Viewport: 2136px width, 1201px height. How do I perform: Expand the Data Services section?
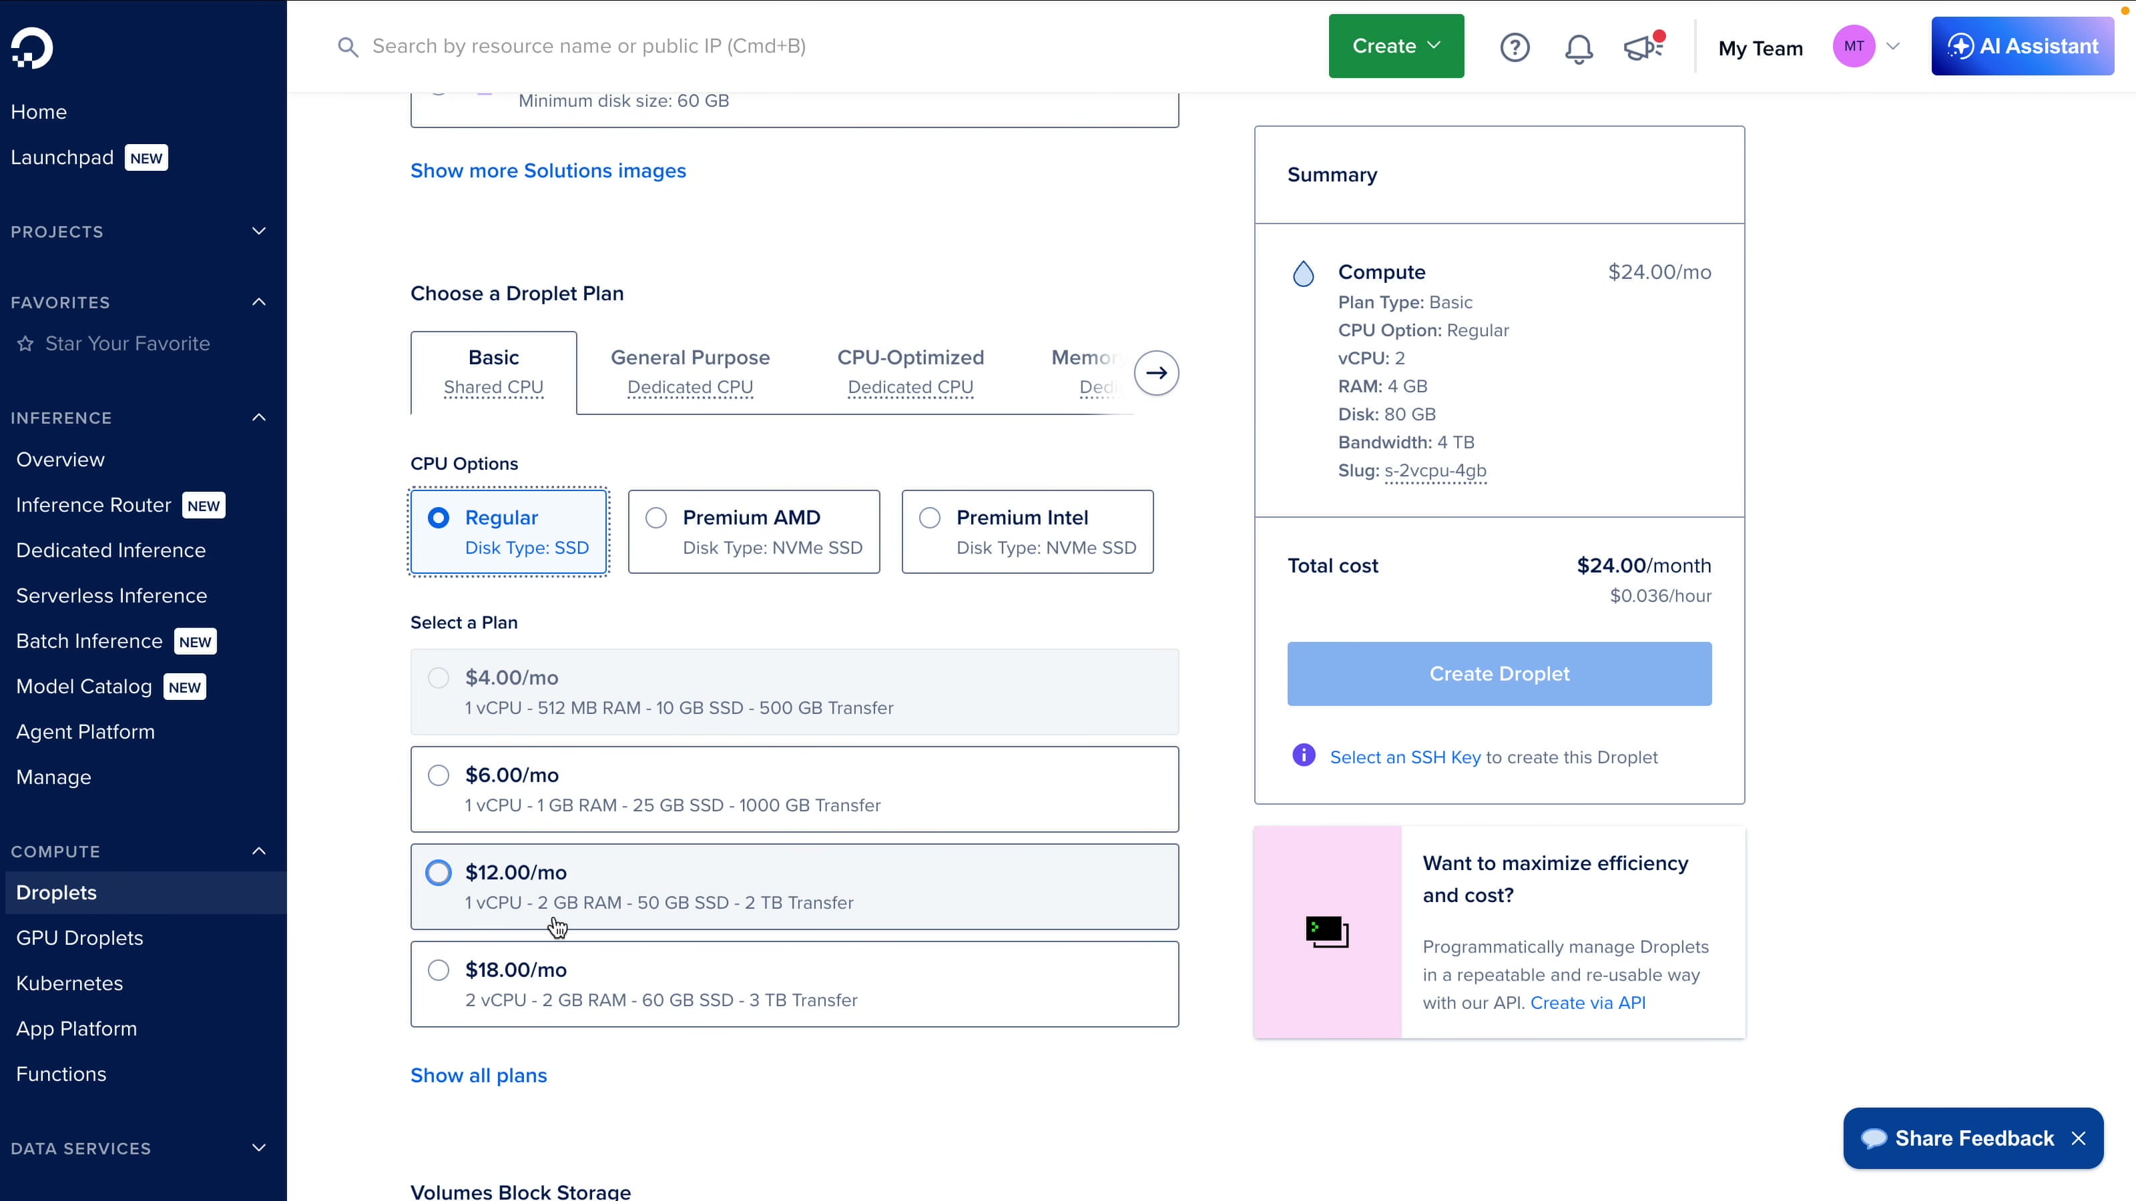(x=259, y=1148)
